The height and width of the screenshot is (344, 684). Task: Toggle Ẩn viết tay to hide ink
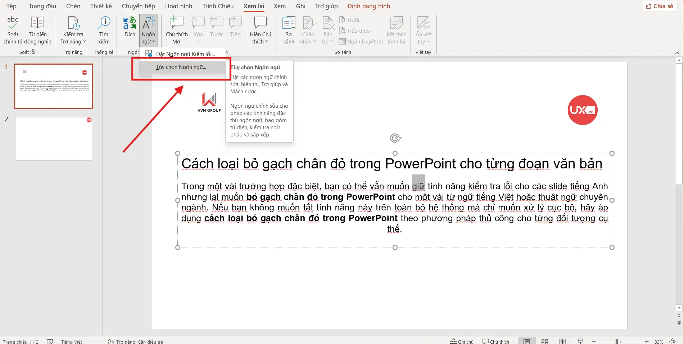(x=423, y=29)
